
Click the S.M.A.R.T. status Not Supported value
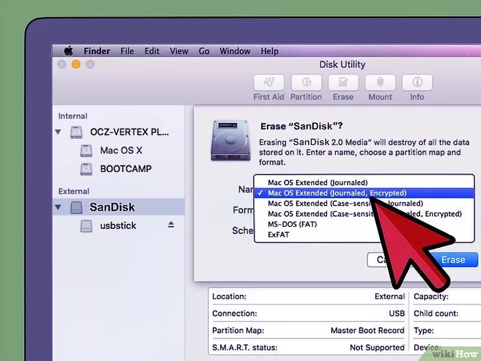pos(377,348)
